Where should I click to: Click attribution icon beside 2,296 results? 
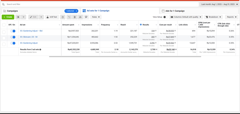156,43
